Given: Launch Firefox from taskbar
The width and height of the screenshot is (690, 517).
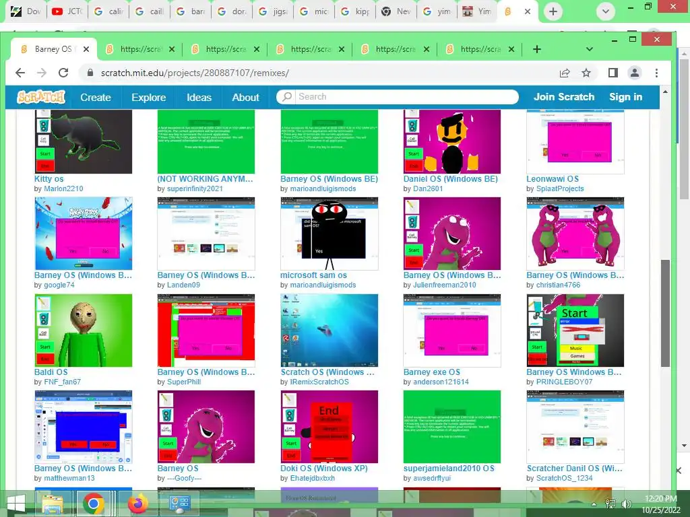Looking at the screenshot, I should (137, 504).
